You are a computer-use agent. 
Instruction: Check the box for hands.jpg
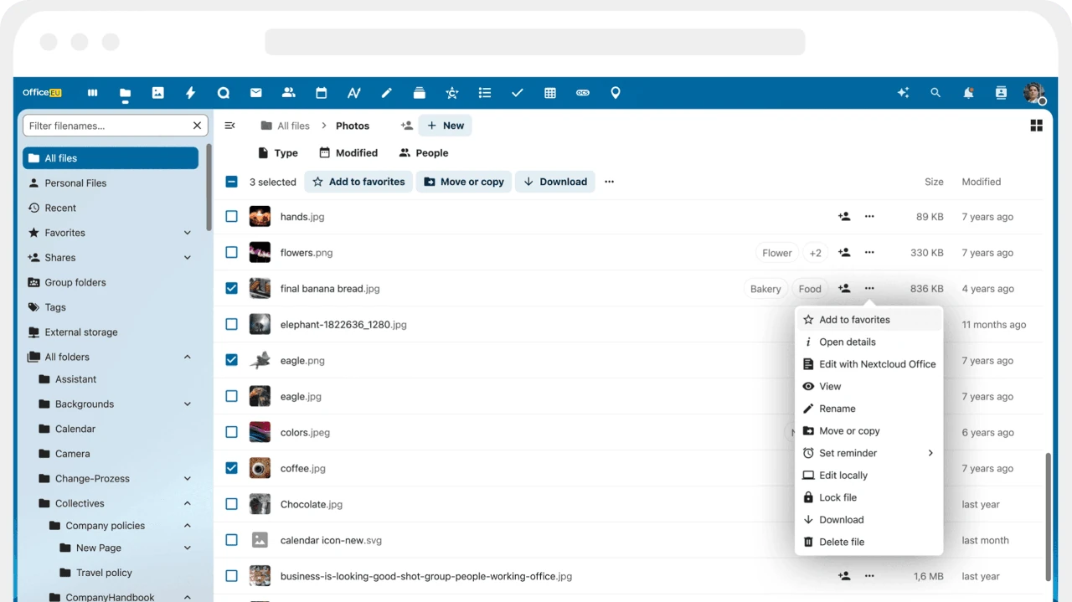pos(232,217)
